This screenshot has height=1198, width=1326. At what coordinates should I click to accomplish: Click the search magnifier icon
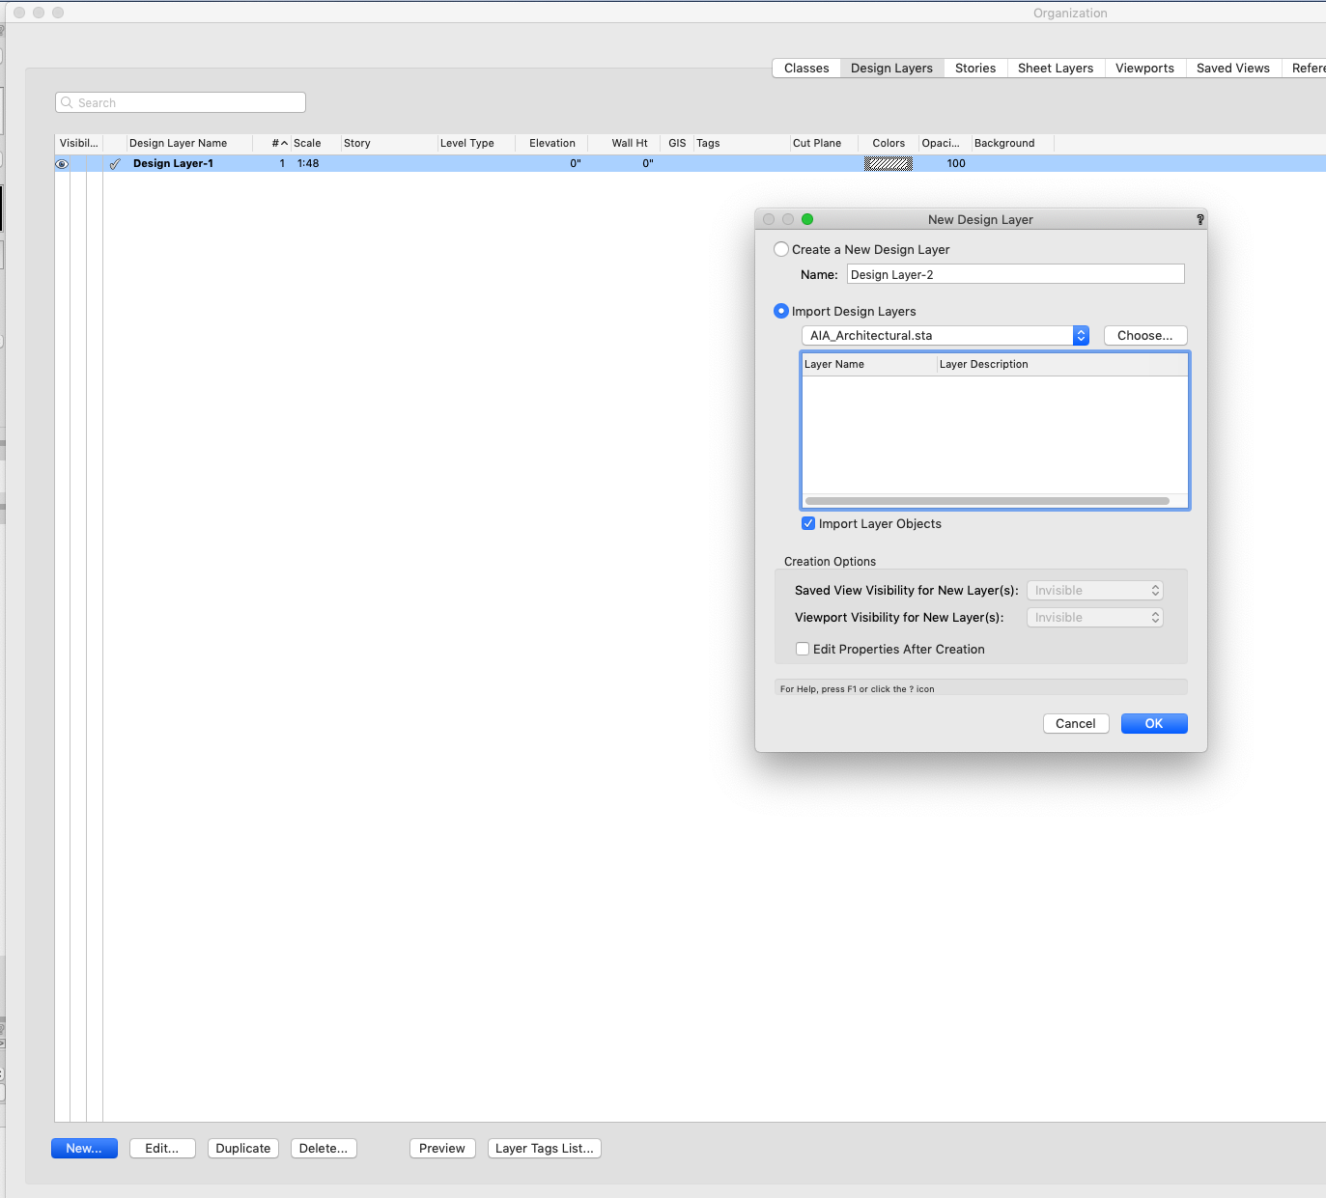(67, 103)
